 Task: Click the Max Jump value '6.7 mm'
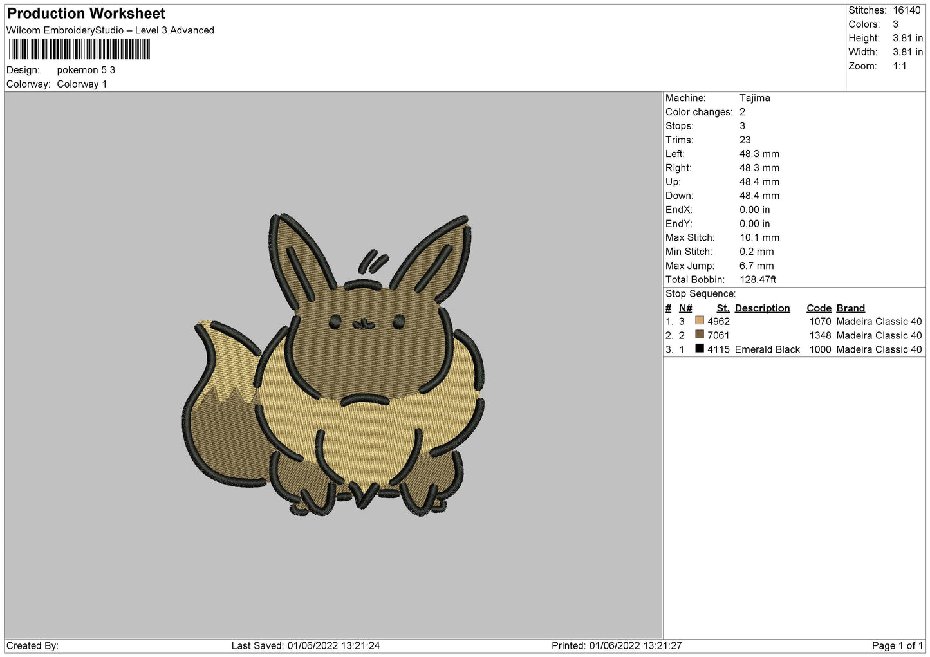coord(757,266)
